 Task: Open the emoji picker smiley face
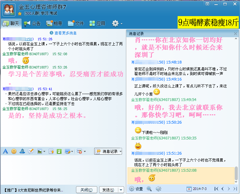coord(14,151)
